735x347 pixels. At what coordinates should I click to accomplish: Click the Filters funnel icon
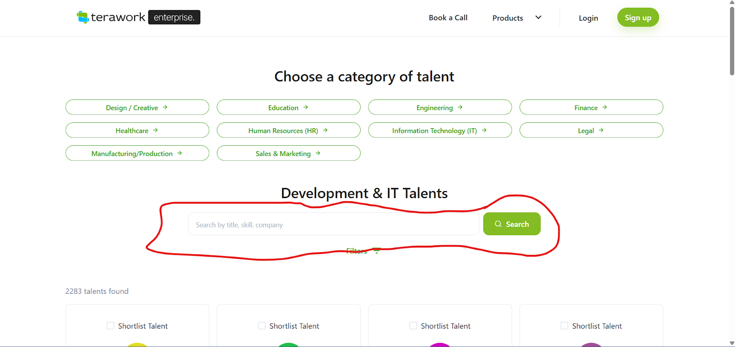(377, 251)
